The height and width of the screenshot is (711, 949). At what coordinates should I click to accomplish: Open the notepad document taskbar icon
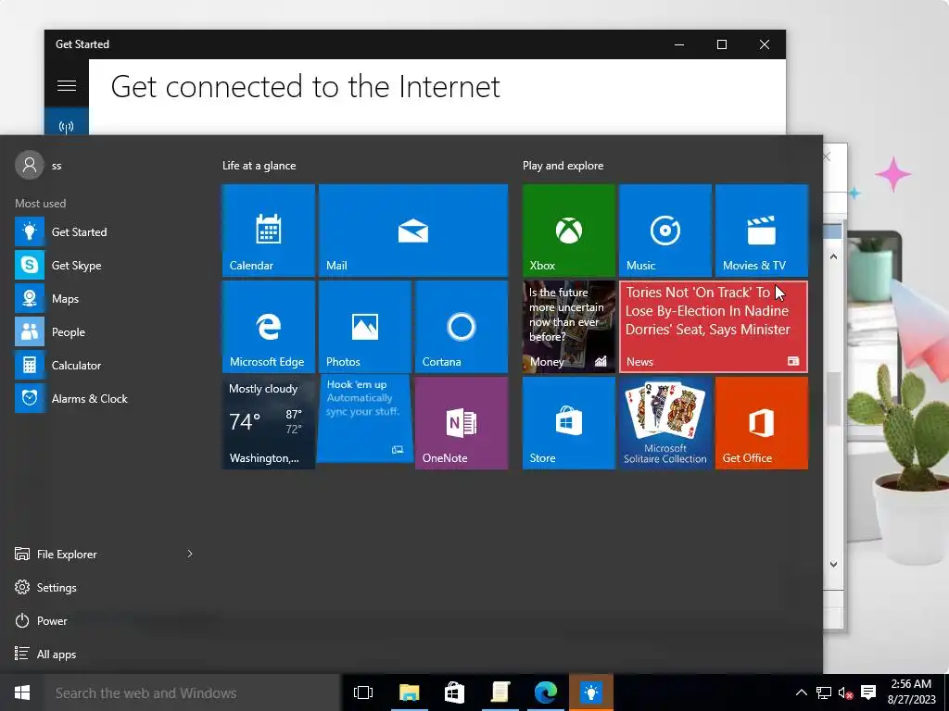tap(500, 692)
